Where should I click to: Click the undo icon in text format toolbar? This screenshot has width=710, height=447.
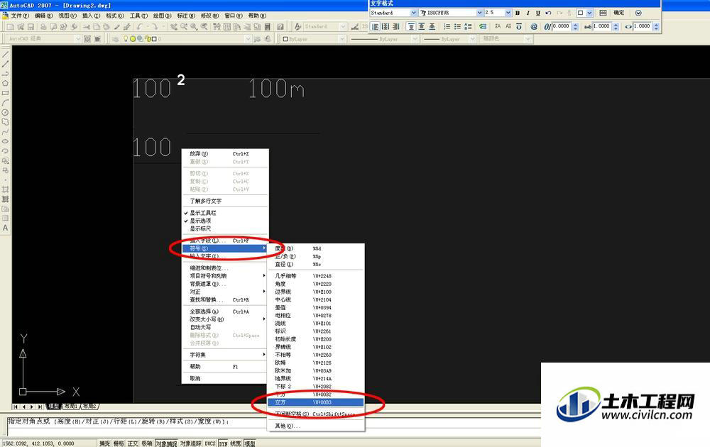click(548, 13)
